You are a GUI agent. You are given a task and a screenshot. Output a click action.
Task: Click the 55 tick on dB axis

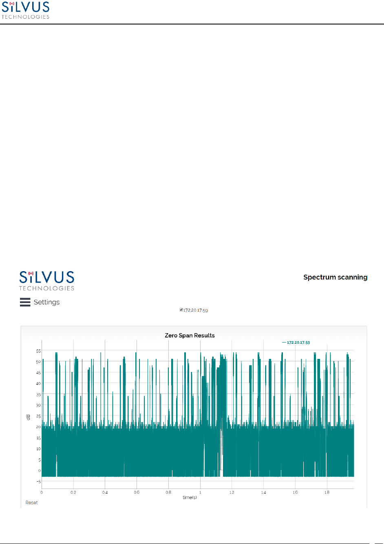38,351
